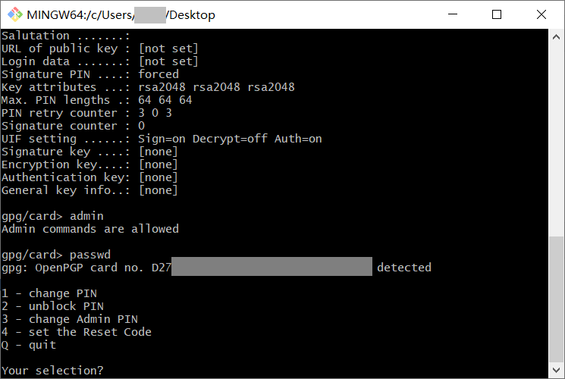Close the MINGW64 terminal window
The width and height of the screenshot is (565, 379).
point(541,14)
